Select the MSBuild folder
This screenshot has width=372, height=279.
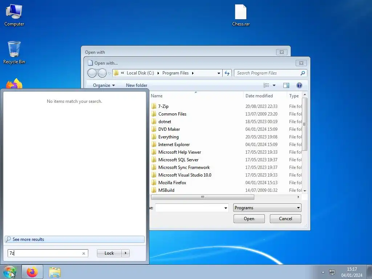pos(166,190)
